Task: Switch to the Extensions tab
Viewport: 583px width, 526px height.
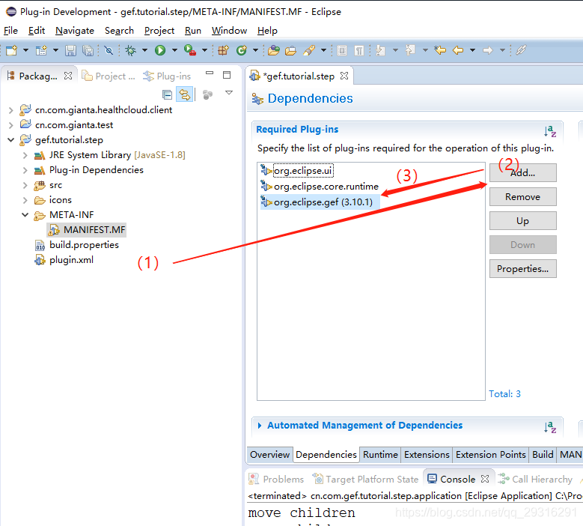Action: [427, 455]
